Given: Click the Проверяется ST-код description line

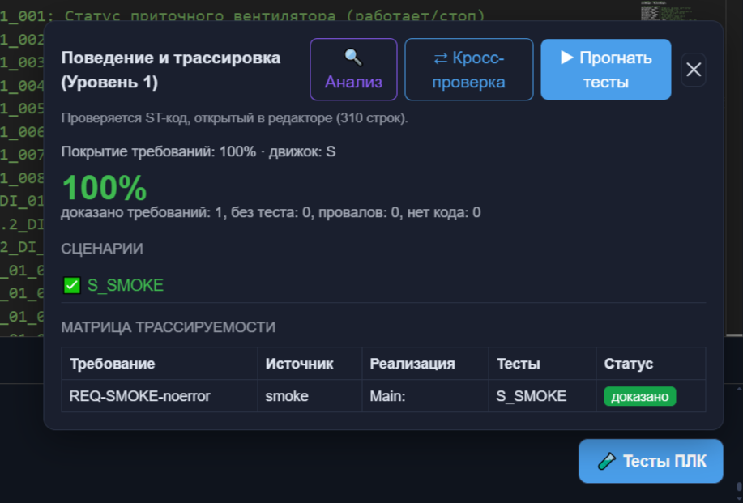Looking at the screenshot, I should (234, 118).
